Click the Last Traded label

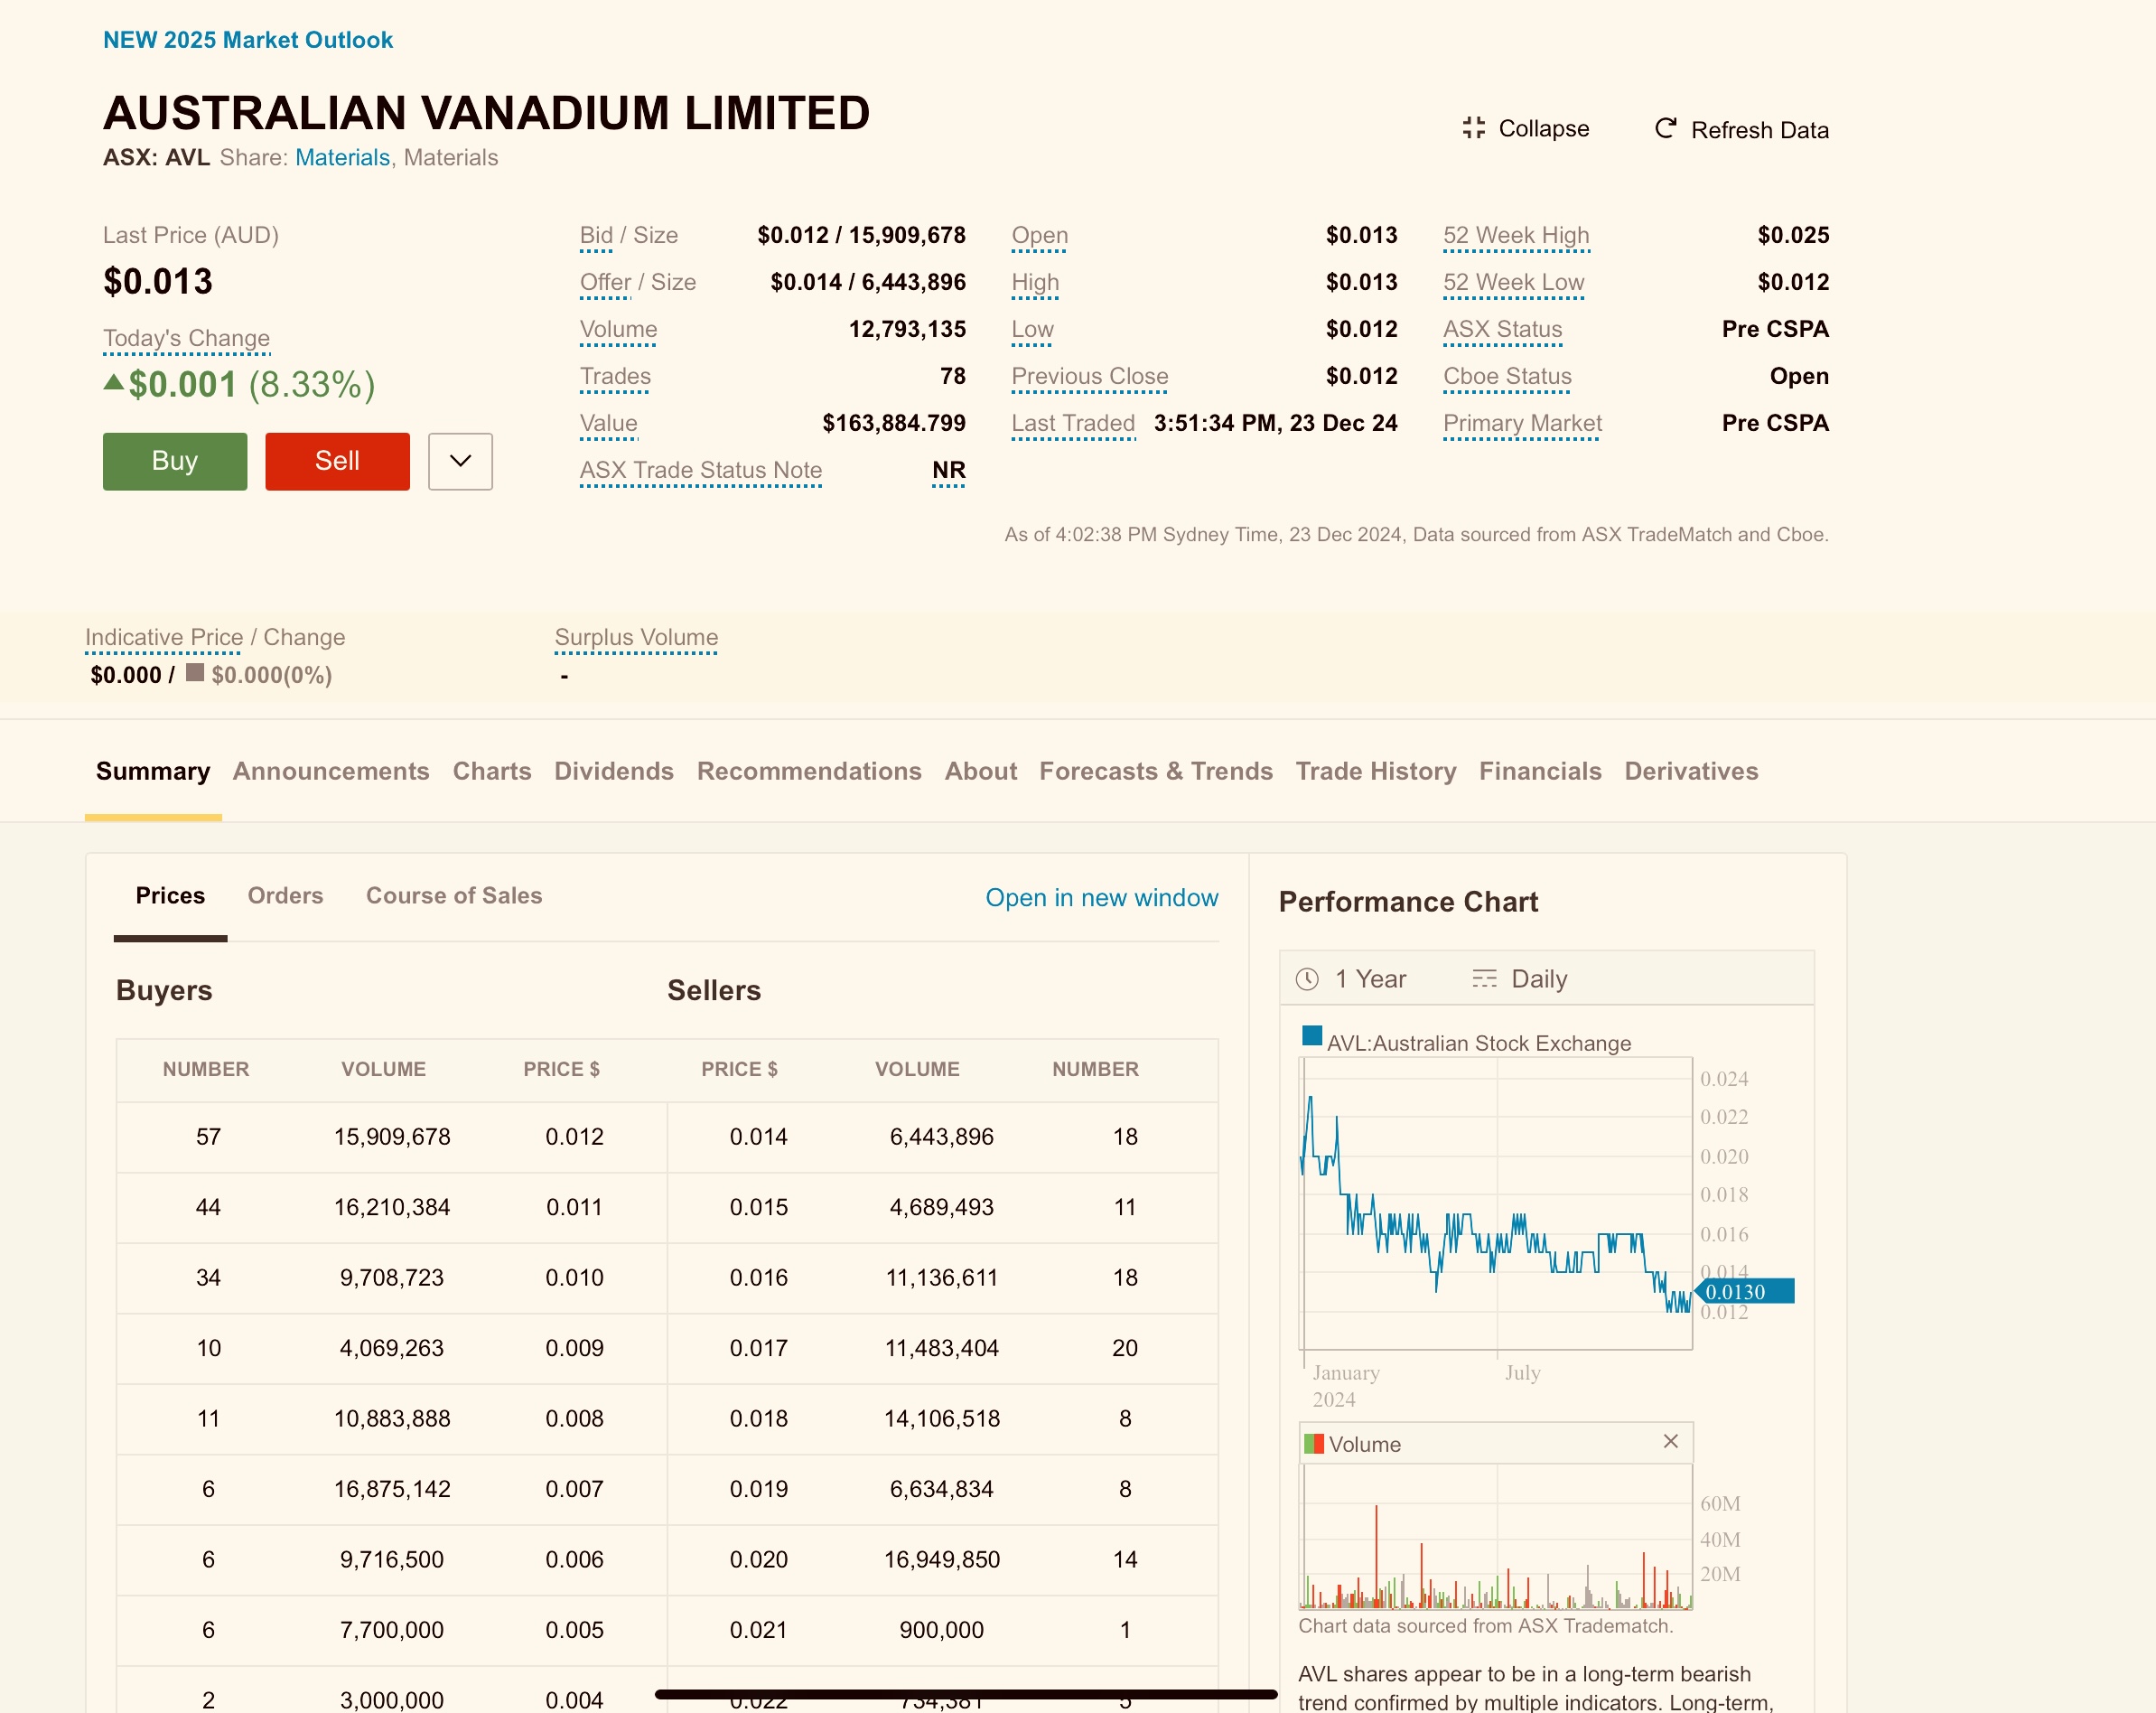coord(1073,423)
